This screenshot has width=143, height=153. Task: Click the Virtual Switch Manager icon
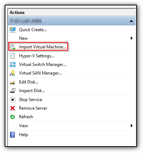pyautogui.click(x=13, y=64)
